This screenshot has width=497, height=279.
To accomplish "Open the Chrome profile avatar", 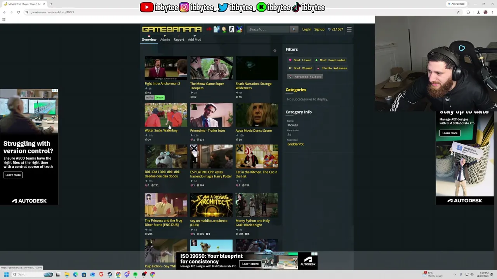I will pos(485,12).
